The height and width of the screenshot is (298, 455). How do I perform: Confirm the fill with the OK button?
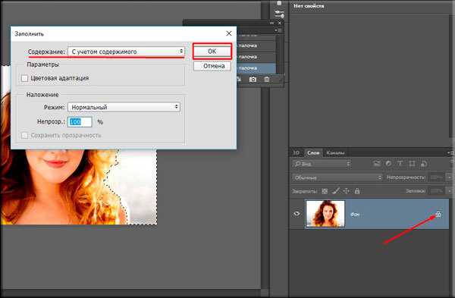point(212,52)
